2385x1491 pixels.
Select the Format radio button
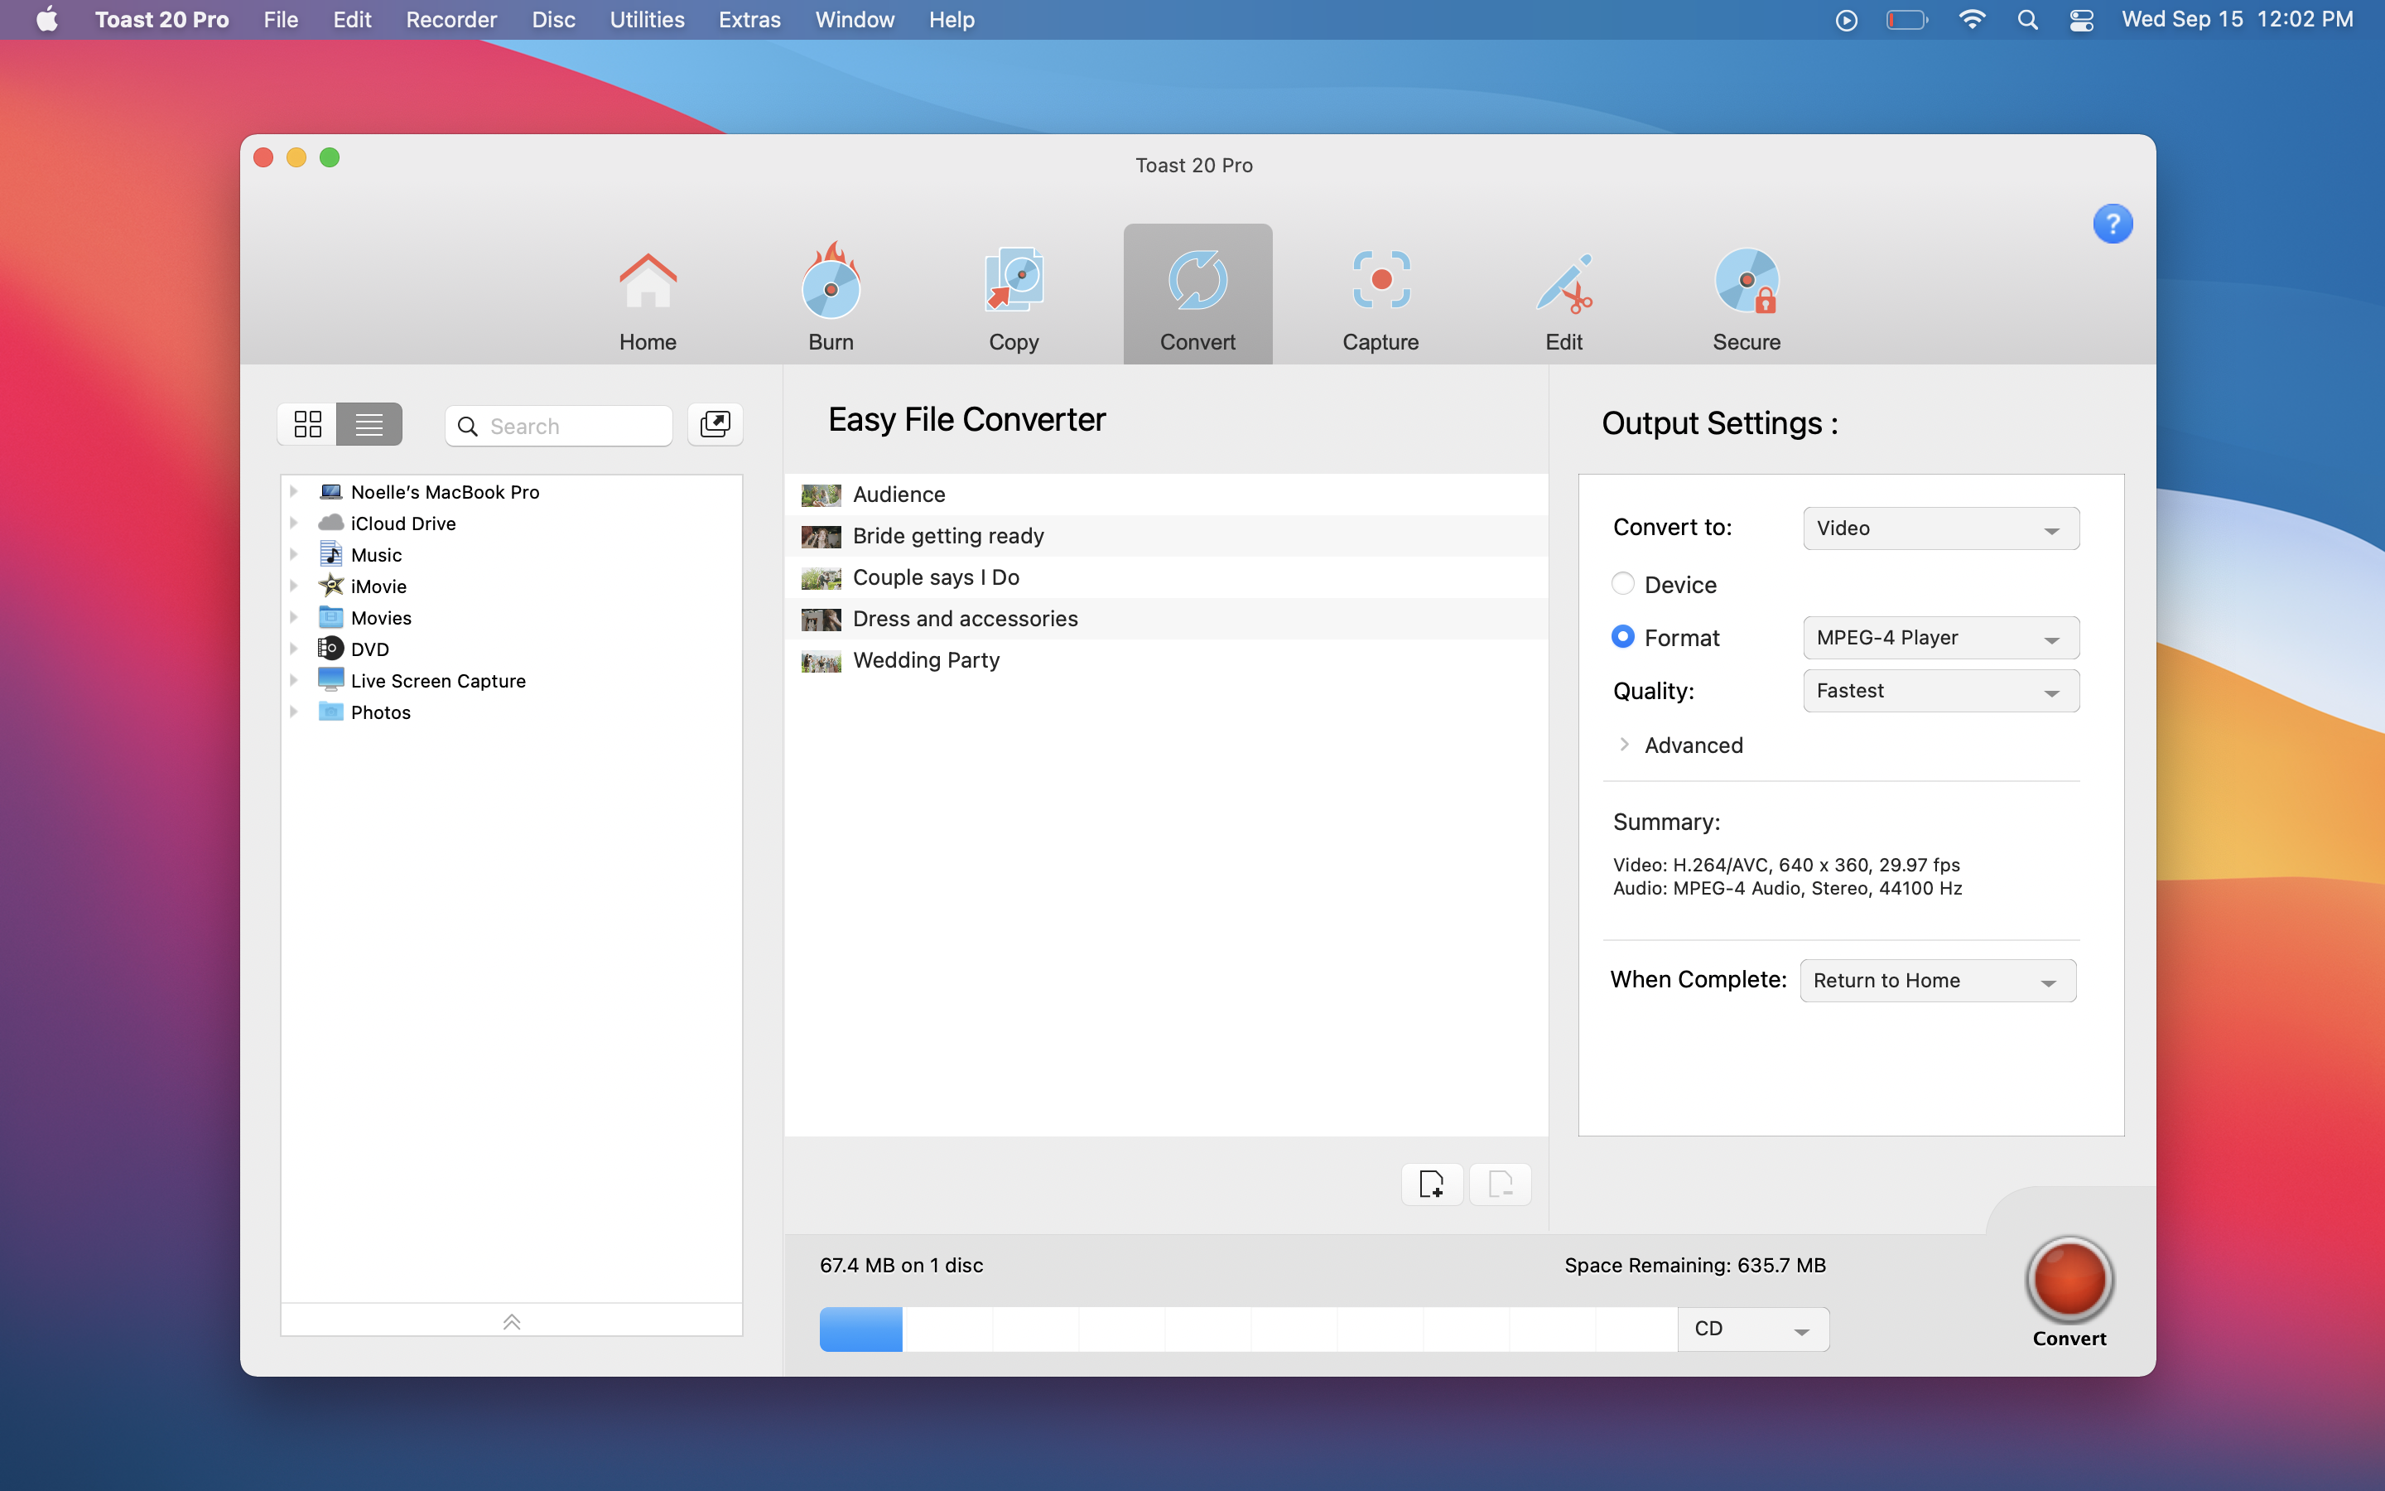1622,637
